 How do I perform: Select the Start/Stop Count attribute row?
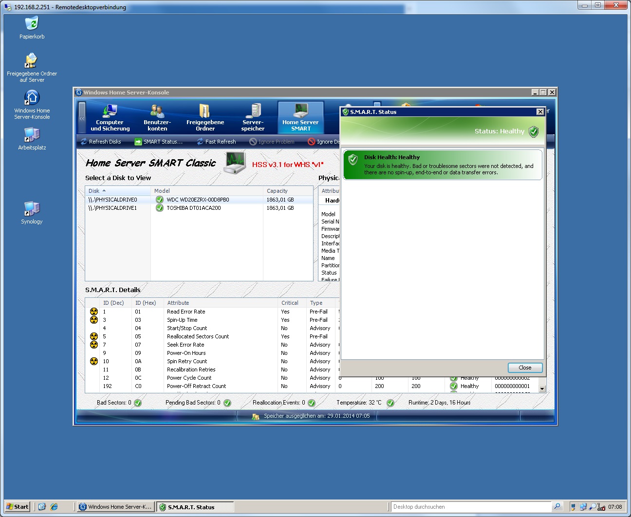click(213, 328)
